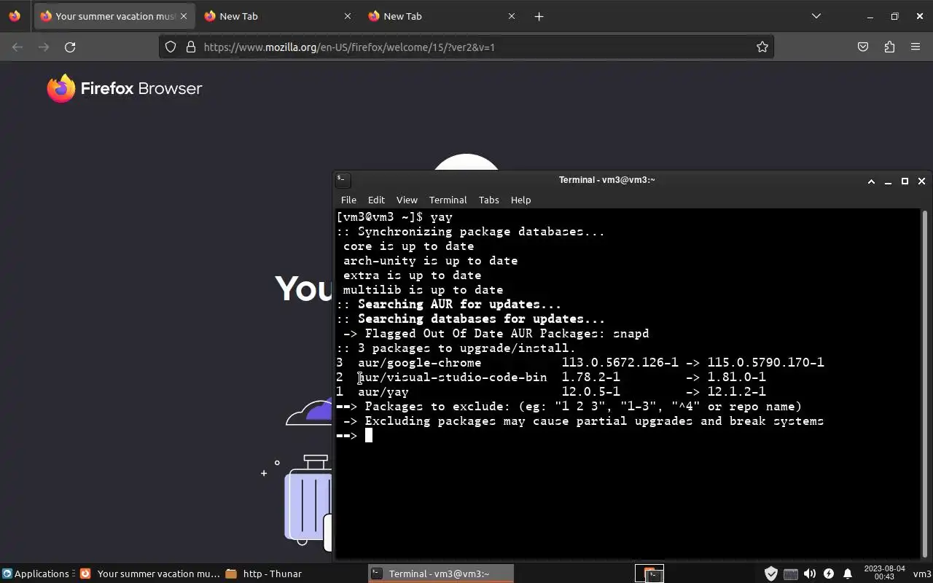Close the second New Tab

pos(348,16)
